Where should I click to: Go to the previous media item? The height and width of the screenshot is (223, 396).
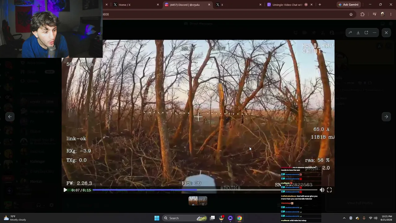(10, 117)
